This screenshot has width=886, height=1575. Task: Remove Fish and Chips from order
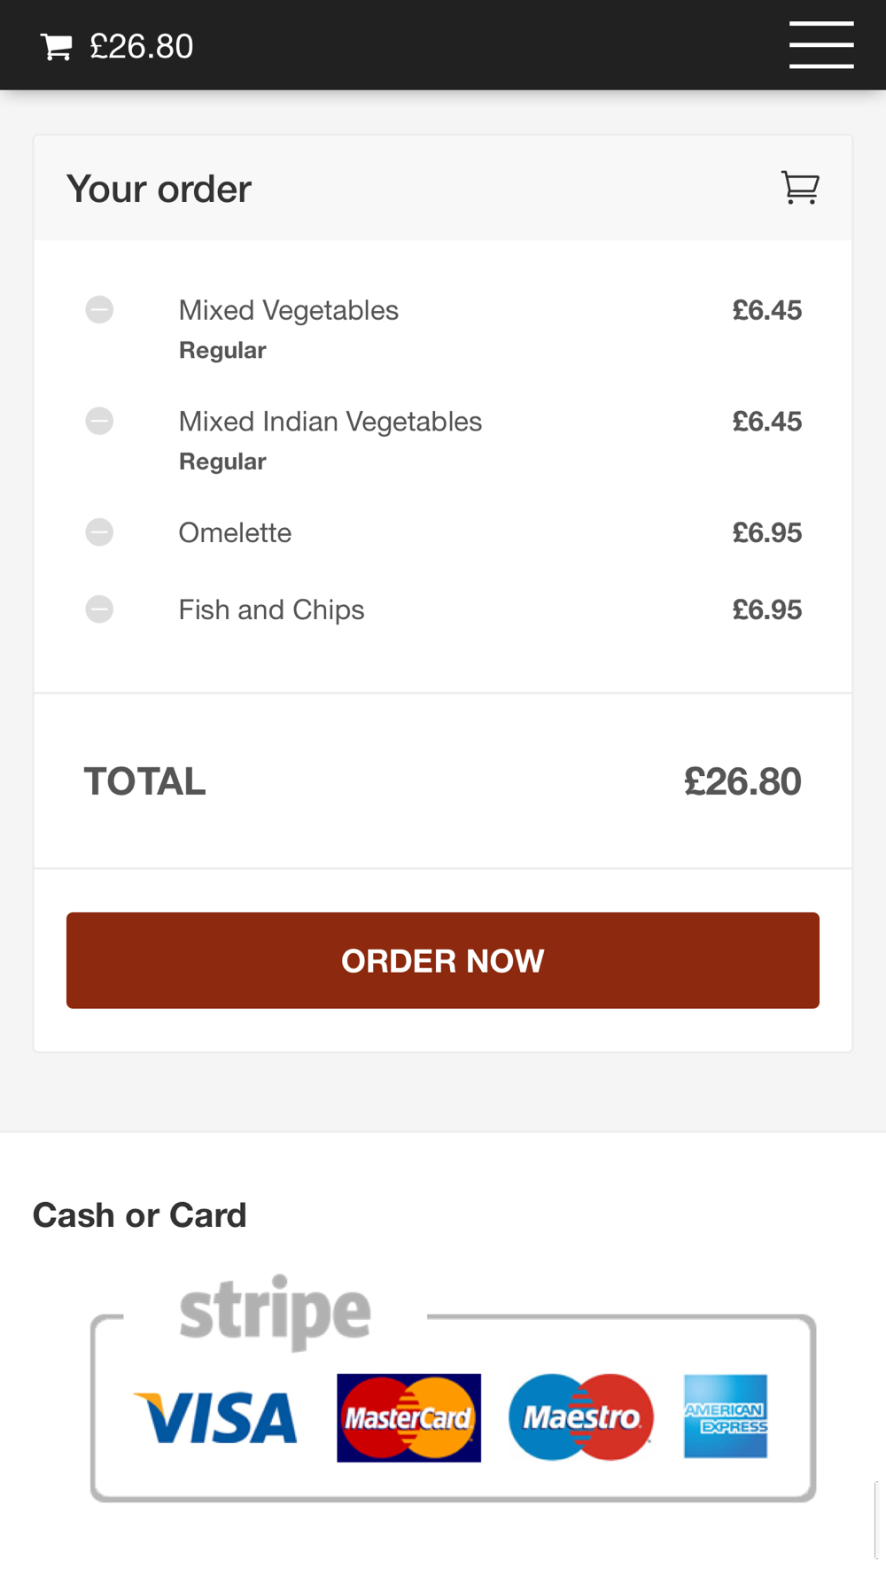99,609
